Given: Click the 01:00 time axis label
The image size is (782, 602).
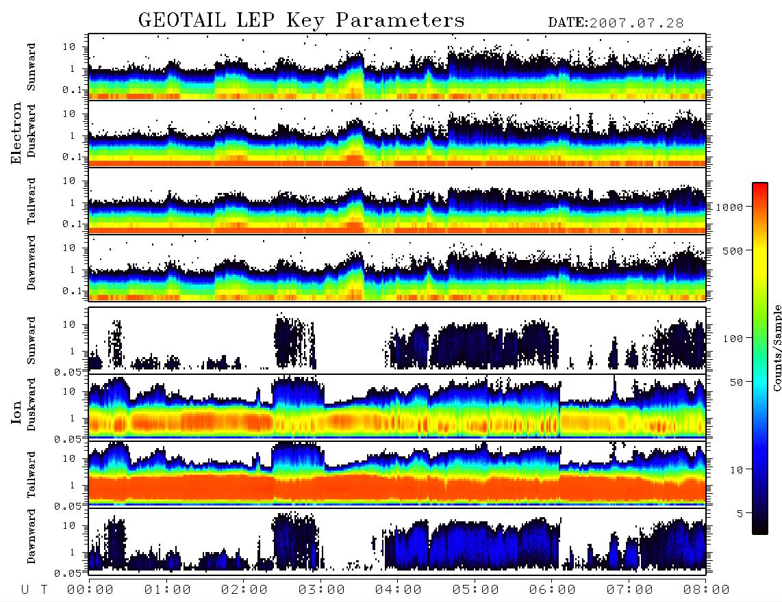Looking at the screenshot, I should pyautogui.click(x=168, y=590).
